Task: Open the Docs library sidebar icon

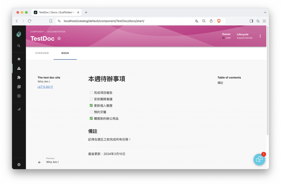Action: click(19, 87)
